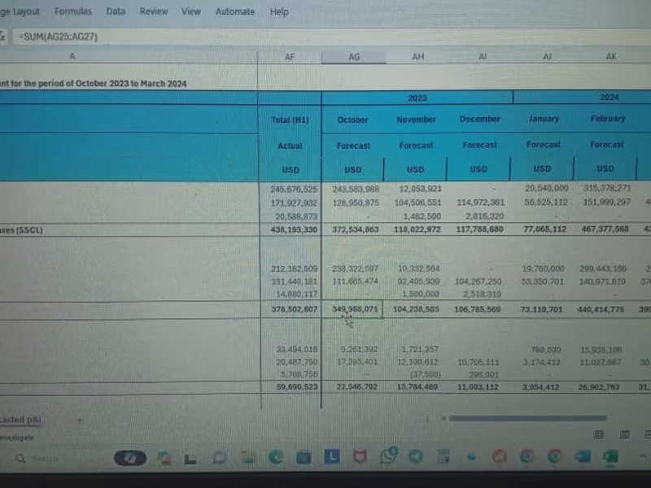This screenshot has height=488, width=651.
Task: Select cell with value 106,785,569
Action: click(478, 309)
